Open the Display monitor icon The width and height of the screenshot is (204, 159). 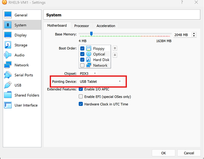tap(8, 35)
